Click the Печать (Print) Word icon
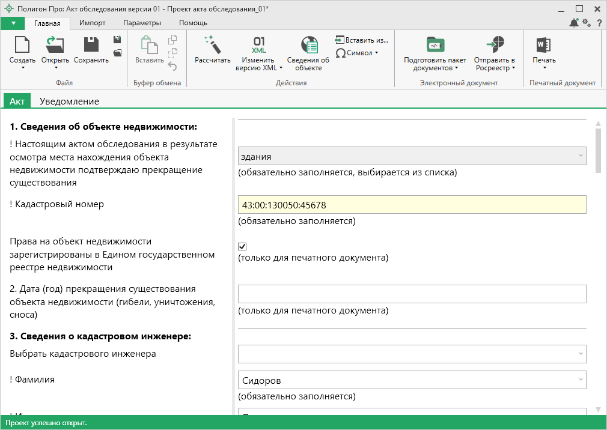The image size is (607, 430). coord(544,46)
